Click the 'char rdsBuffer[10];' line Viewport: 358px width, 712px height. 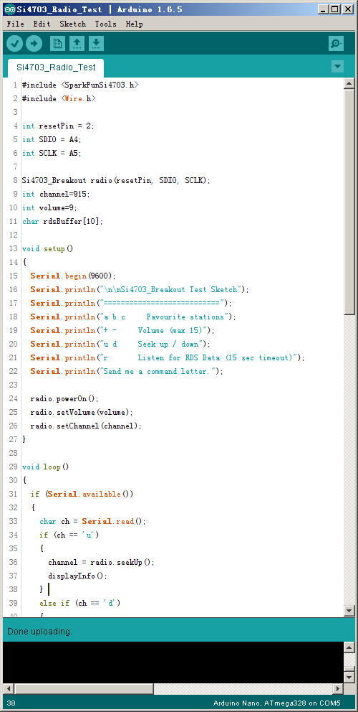(x=62, y=221)
